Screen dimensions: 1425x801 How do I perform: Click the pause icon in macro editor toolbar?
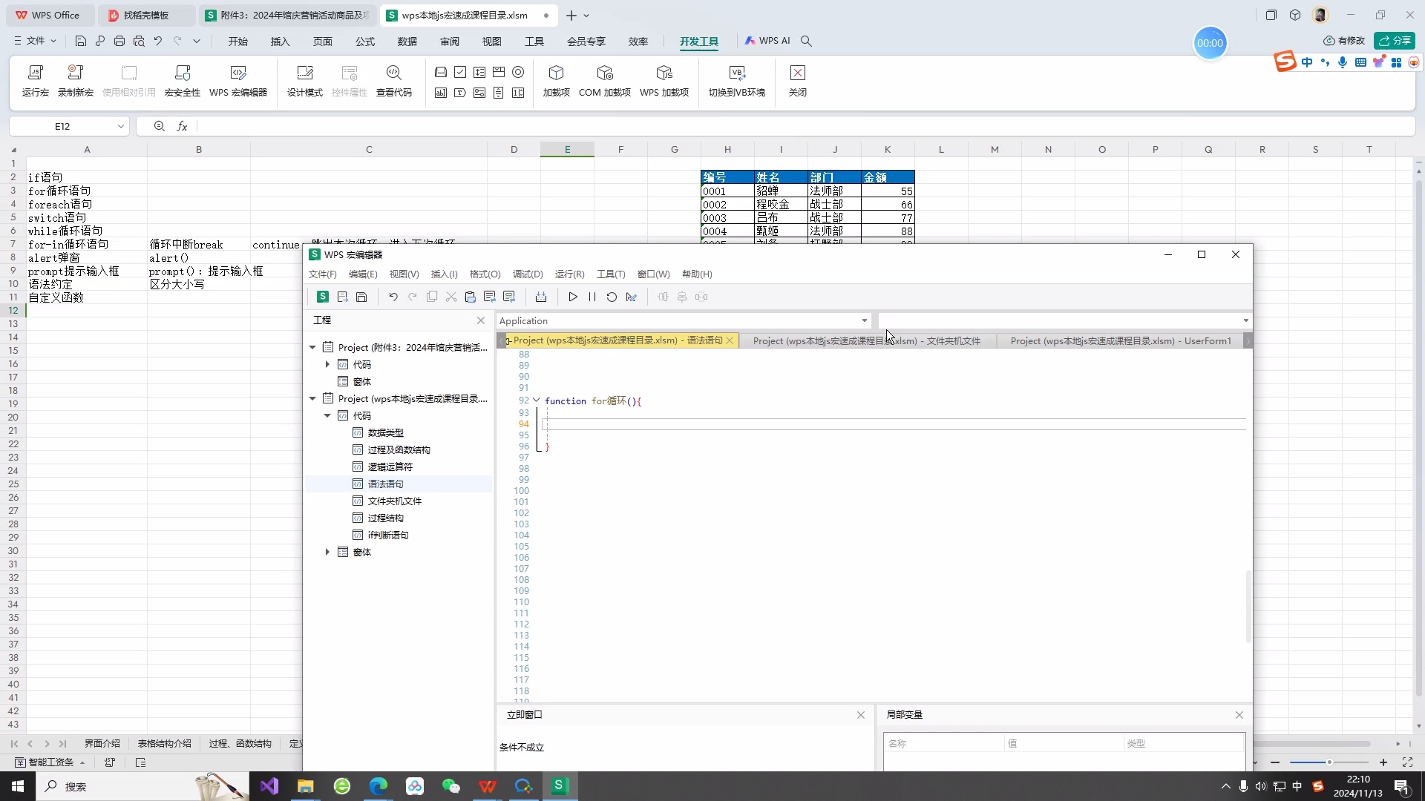pos(592,297)
